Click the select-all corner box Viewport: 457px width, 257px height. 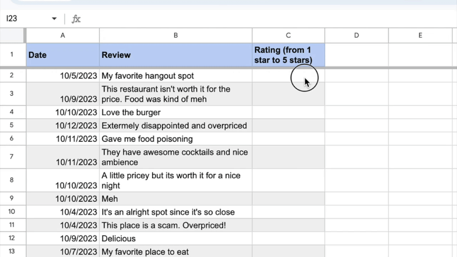pyautogui.click(x=12, y=35)
